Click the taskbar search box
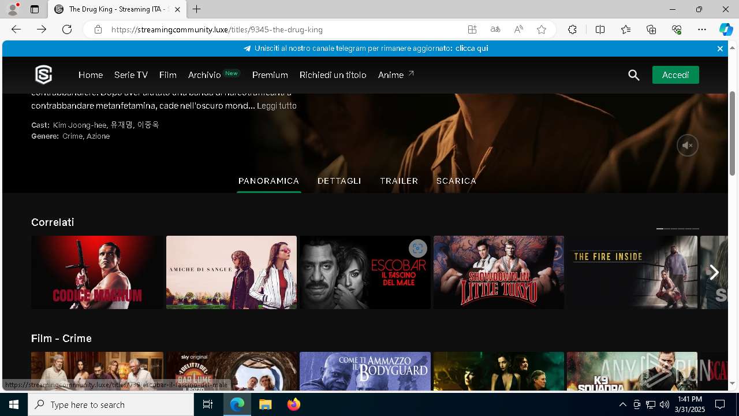This screenshot has width=739, height=416. coord(111,404)
